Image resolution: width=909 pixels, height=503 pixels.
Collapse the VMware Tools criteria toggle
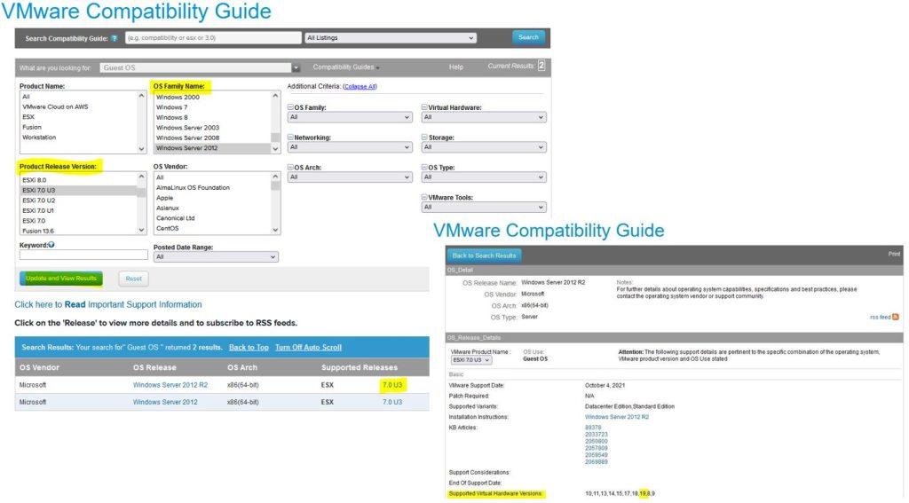click(x=424, y=197)
